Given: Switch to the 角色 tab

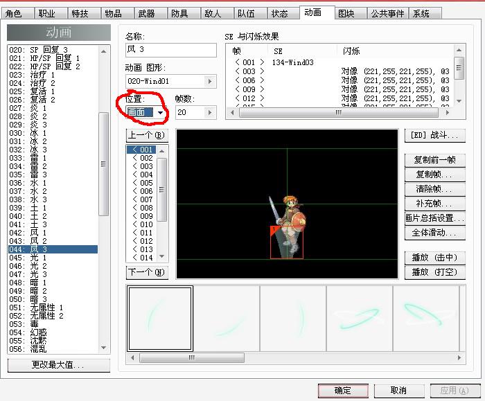Looking at the screenshot, I should [x=17, y=14].
